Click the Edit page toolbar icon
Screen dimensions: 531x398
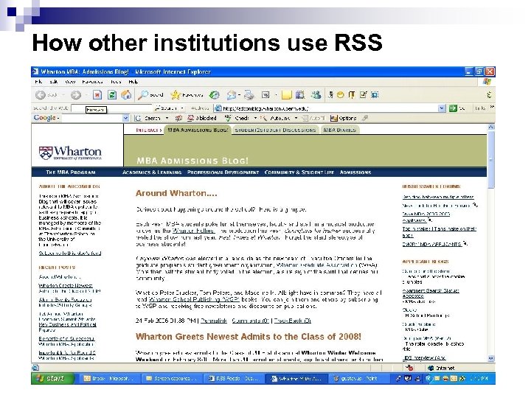265,95
